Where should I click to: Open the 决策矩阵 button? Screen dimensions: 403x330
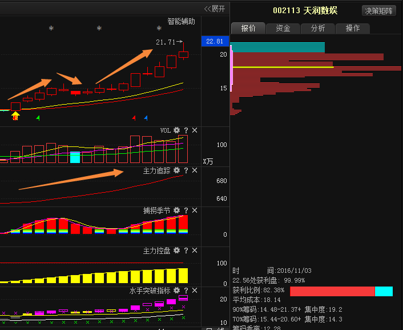tap(379, 11)
